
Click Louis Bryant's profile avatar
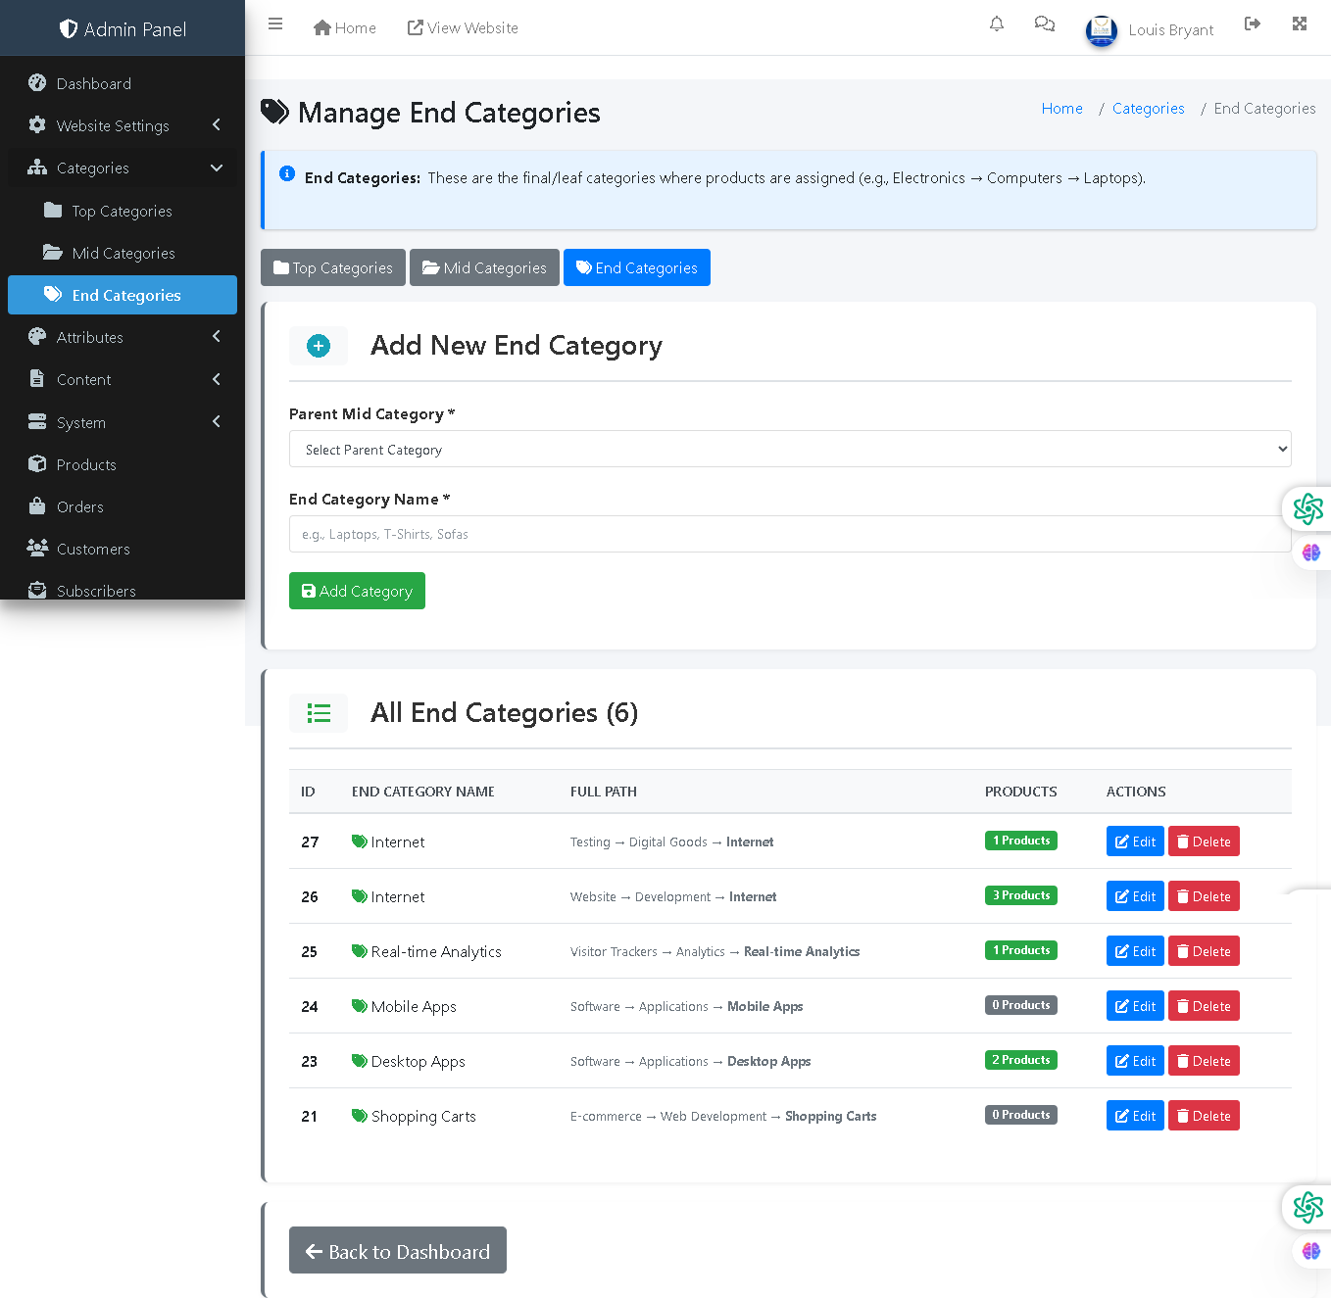pyautogui.click(x=1101, y=30)
